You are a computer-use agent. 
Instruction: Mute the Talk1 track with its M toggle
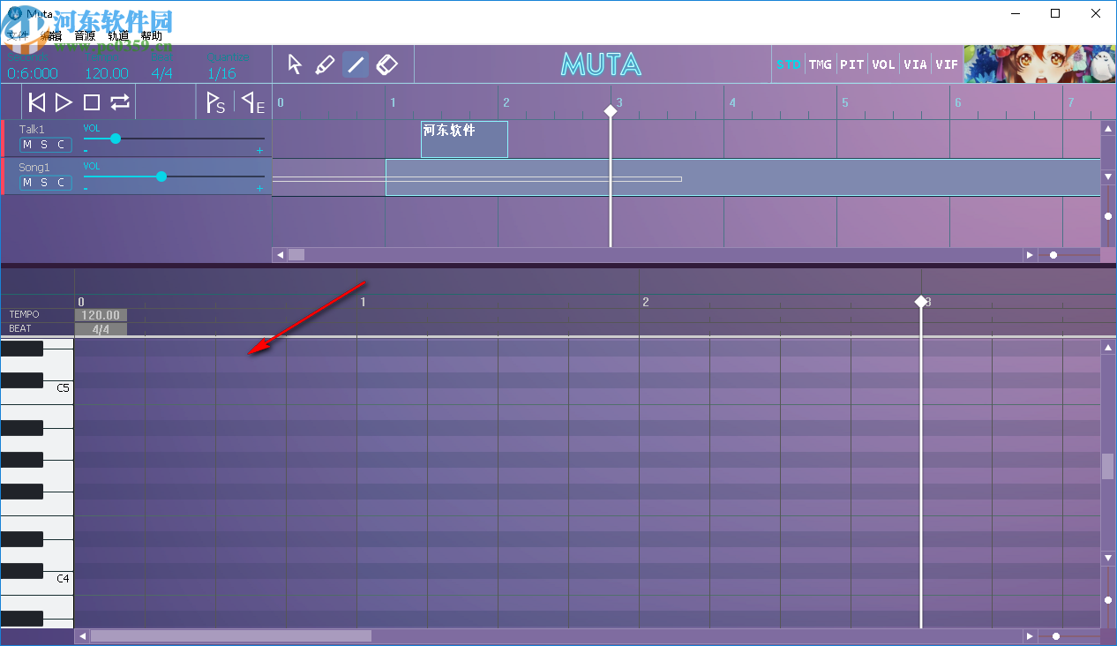tap(28, 144)
